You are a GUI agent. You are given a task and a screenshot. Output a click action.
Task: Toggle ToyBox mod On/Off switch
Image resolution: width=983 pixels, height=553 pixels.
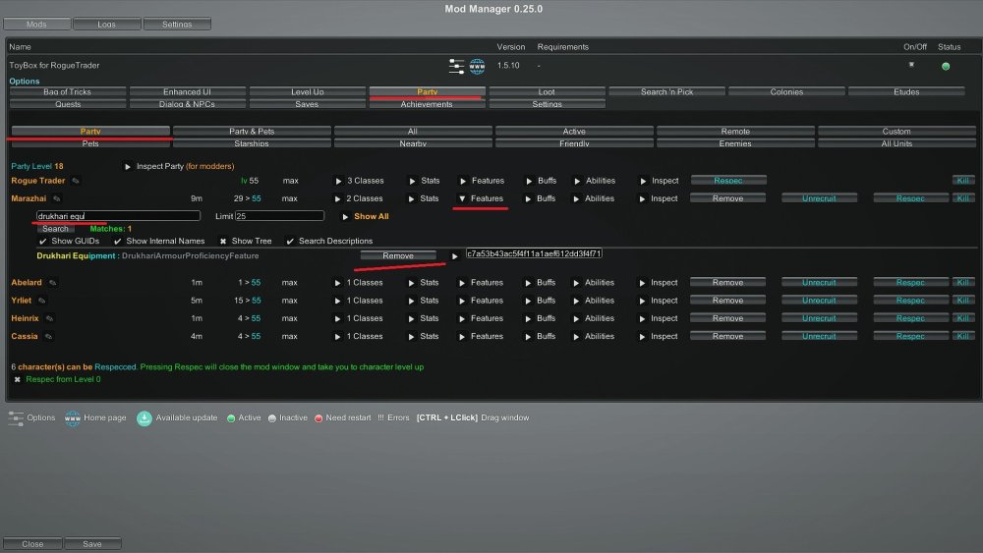coord(911,66)
